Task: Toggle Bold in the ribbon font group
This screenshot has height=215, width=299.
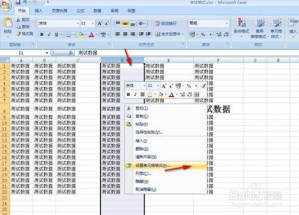Action: 42,35
